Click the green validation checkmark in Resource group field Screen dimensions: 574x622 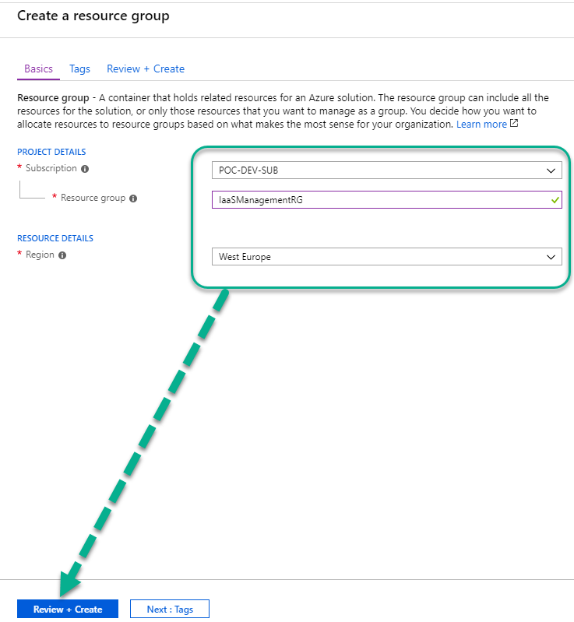pos(555,200)
